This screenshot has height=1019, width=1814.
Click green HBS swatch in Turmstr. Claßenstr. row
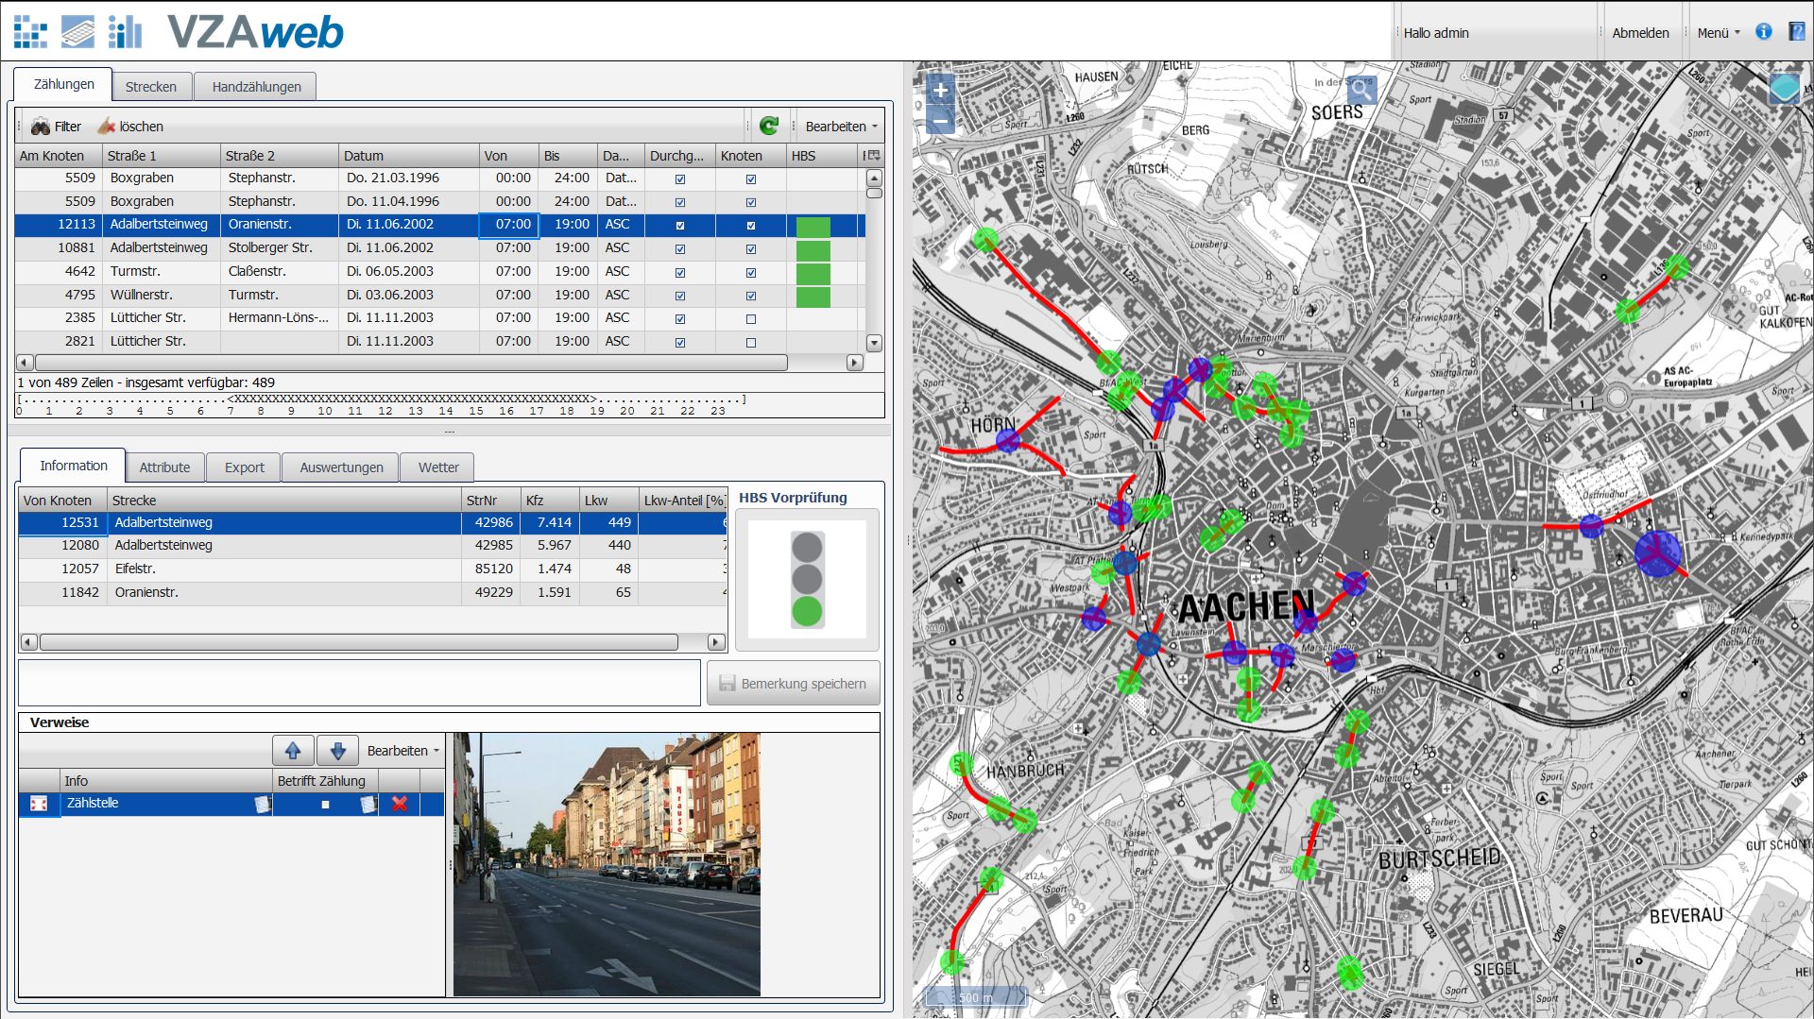[813, 273]
